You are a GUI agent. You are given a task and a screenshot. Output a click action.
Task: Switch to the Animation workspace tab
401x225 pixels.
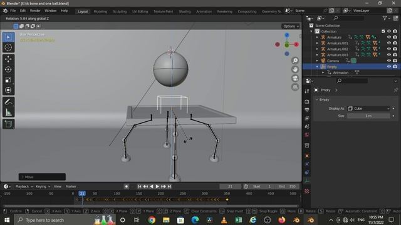204,11
